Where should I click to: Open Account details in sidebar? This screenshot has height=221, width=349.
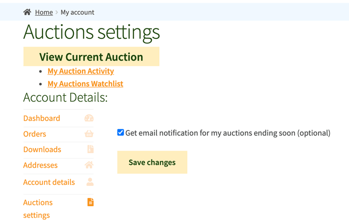click(49, 182)
